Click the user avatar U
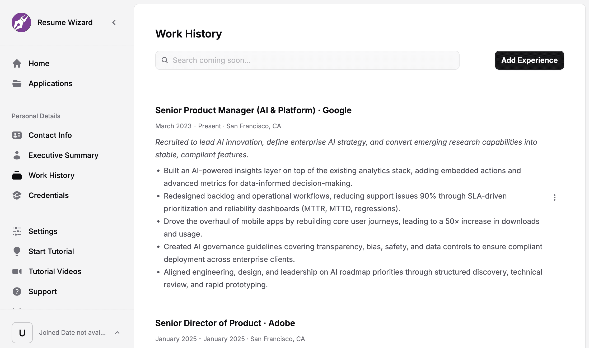The width and height of the screenshot is (589, 348). pos(22,333)
